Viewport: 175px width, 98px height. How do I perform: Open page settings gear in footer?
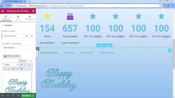[2, 96]
